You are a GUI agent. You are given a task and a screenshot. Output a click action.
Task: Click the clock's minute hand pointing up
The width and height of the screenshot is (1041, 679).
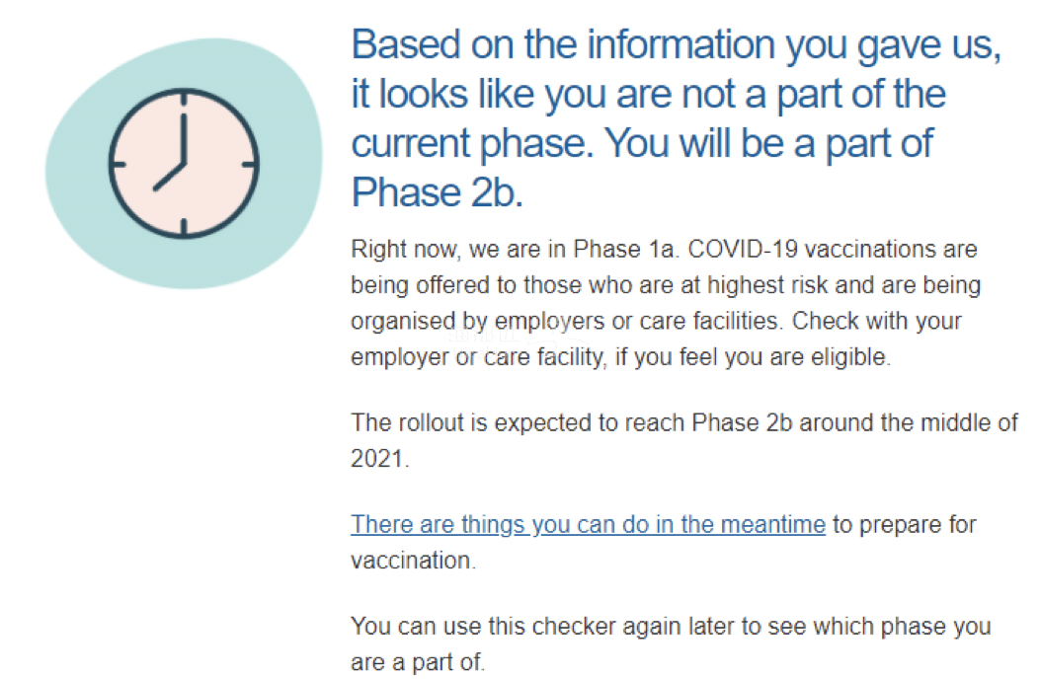tap(184, 138)
